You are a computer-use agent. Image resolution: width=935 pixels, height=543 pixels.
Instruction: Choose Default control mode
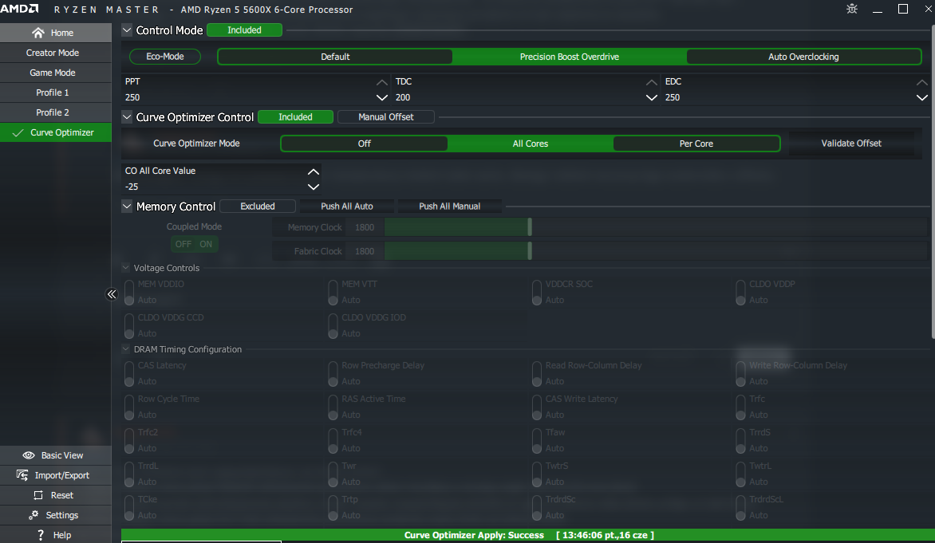pyautogui.click(x=335, y=57)
